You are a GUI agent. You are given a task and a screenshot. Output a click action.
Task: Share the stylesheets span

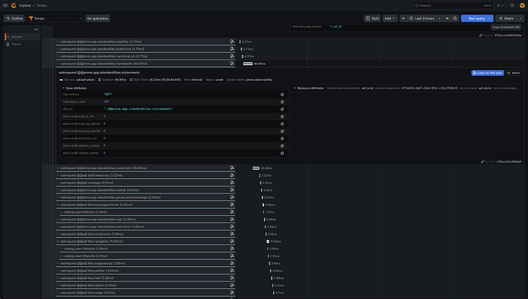pos(513,73)
